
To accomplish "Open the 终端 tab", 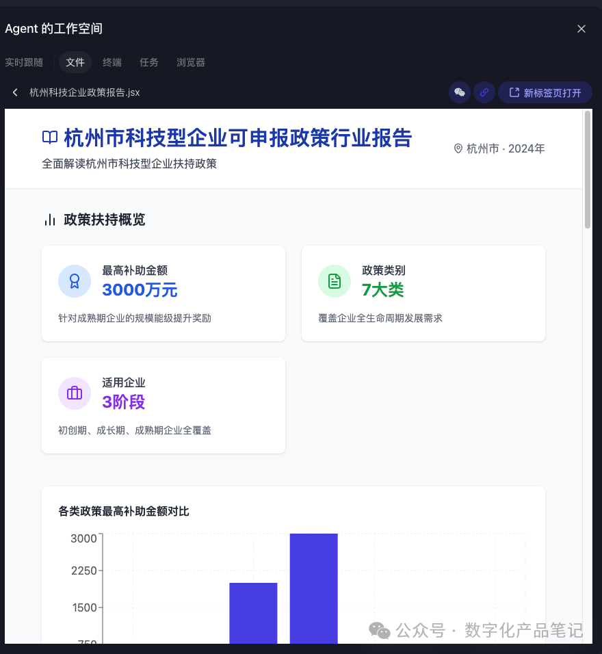I will pyautogui.click(x=112, y=62).
